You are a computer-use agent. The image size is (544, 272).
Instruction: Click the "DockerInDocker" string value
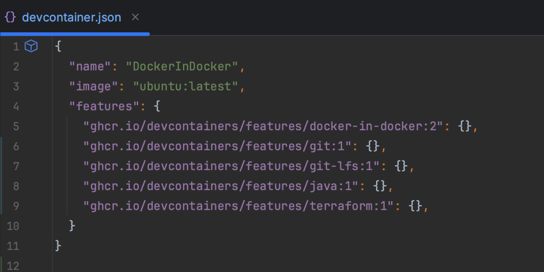[182, 66]
